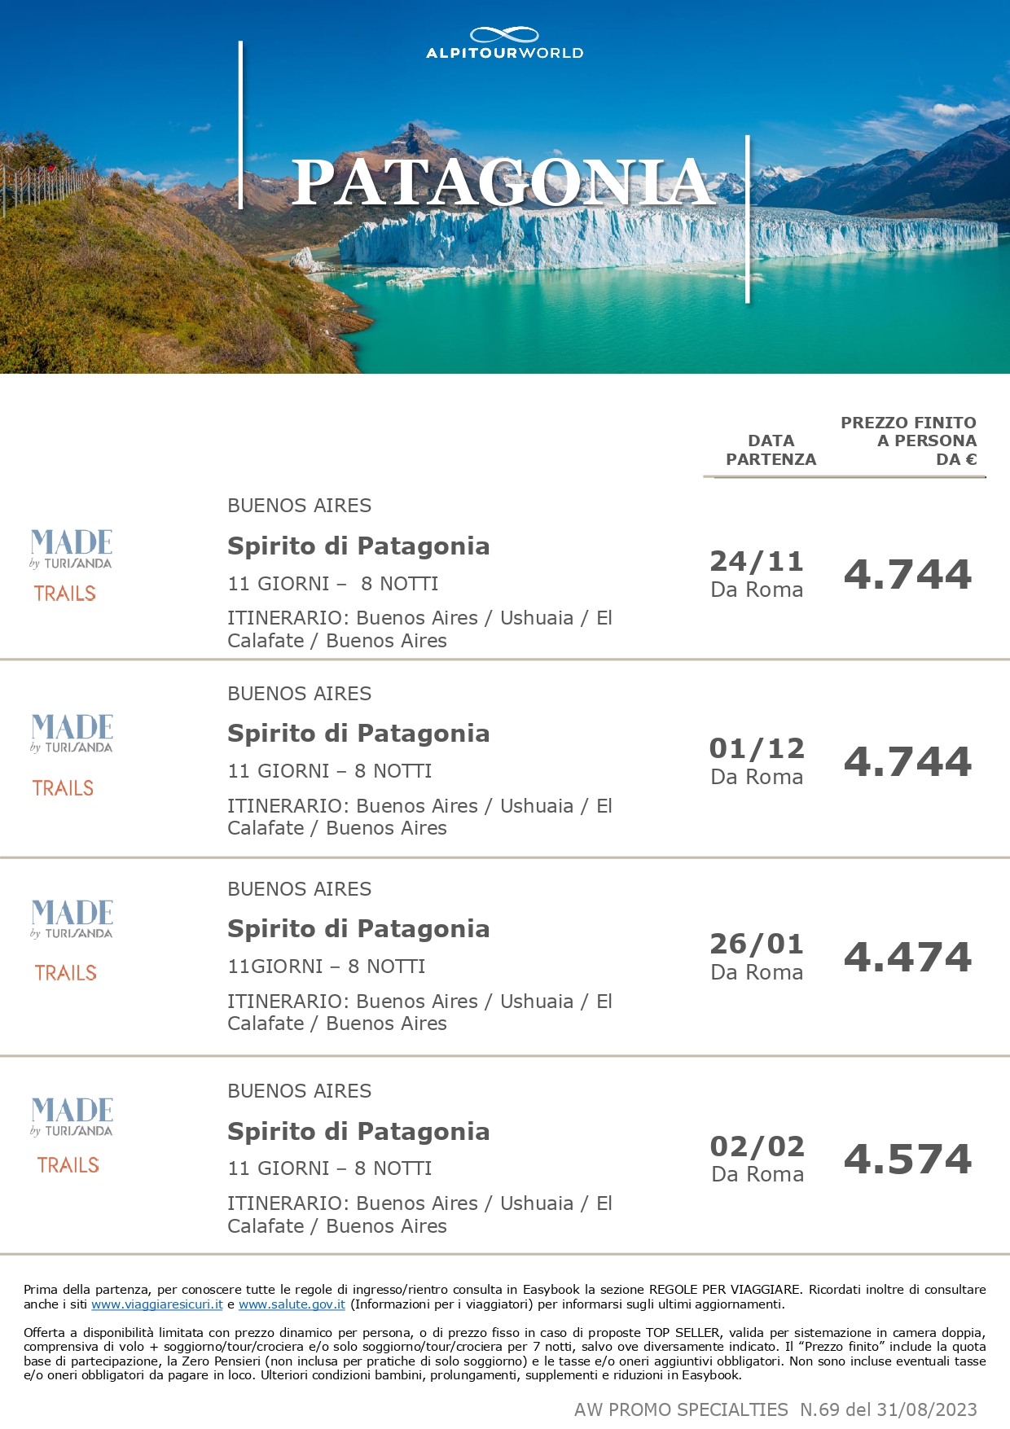
Task: Select the 24/11 departure Spirito di Patagonia title
Action: click(358, 546)
